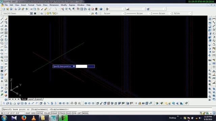
Task: Click the dynamic prompt options arrow
Action: 74,67
